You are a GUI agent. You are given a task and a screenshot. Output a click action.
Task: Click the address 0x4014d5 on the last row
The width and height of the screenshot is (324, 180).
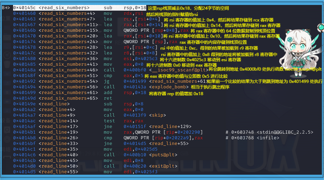24,172
